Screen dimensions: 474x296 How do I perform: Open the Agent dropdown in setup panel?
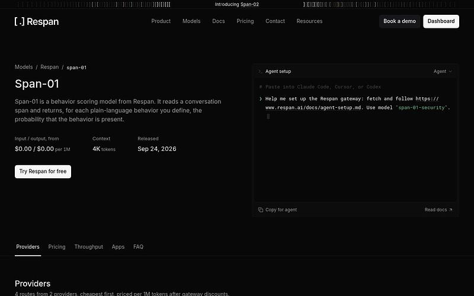click(443, 71)
